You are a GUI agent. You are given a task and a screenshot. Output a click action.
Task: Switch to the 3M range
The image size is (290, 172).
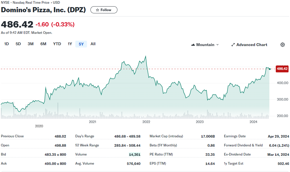click(x=30, y=44)
